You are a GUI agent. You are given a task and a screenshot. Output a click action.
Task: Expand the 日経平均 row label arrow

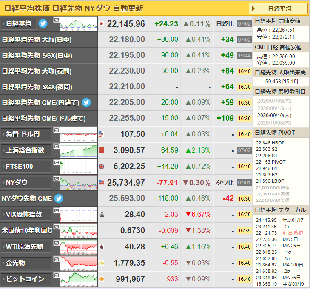[x=3, y=24]
